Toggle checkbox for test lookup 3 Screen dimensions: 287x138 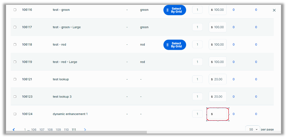15,97
